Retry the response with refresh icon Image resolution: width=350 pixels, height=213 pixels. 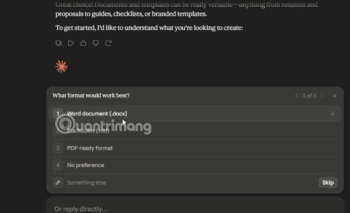[108, 43]
